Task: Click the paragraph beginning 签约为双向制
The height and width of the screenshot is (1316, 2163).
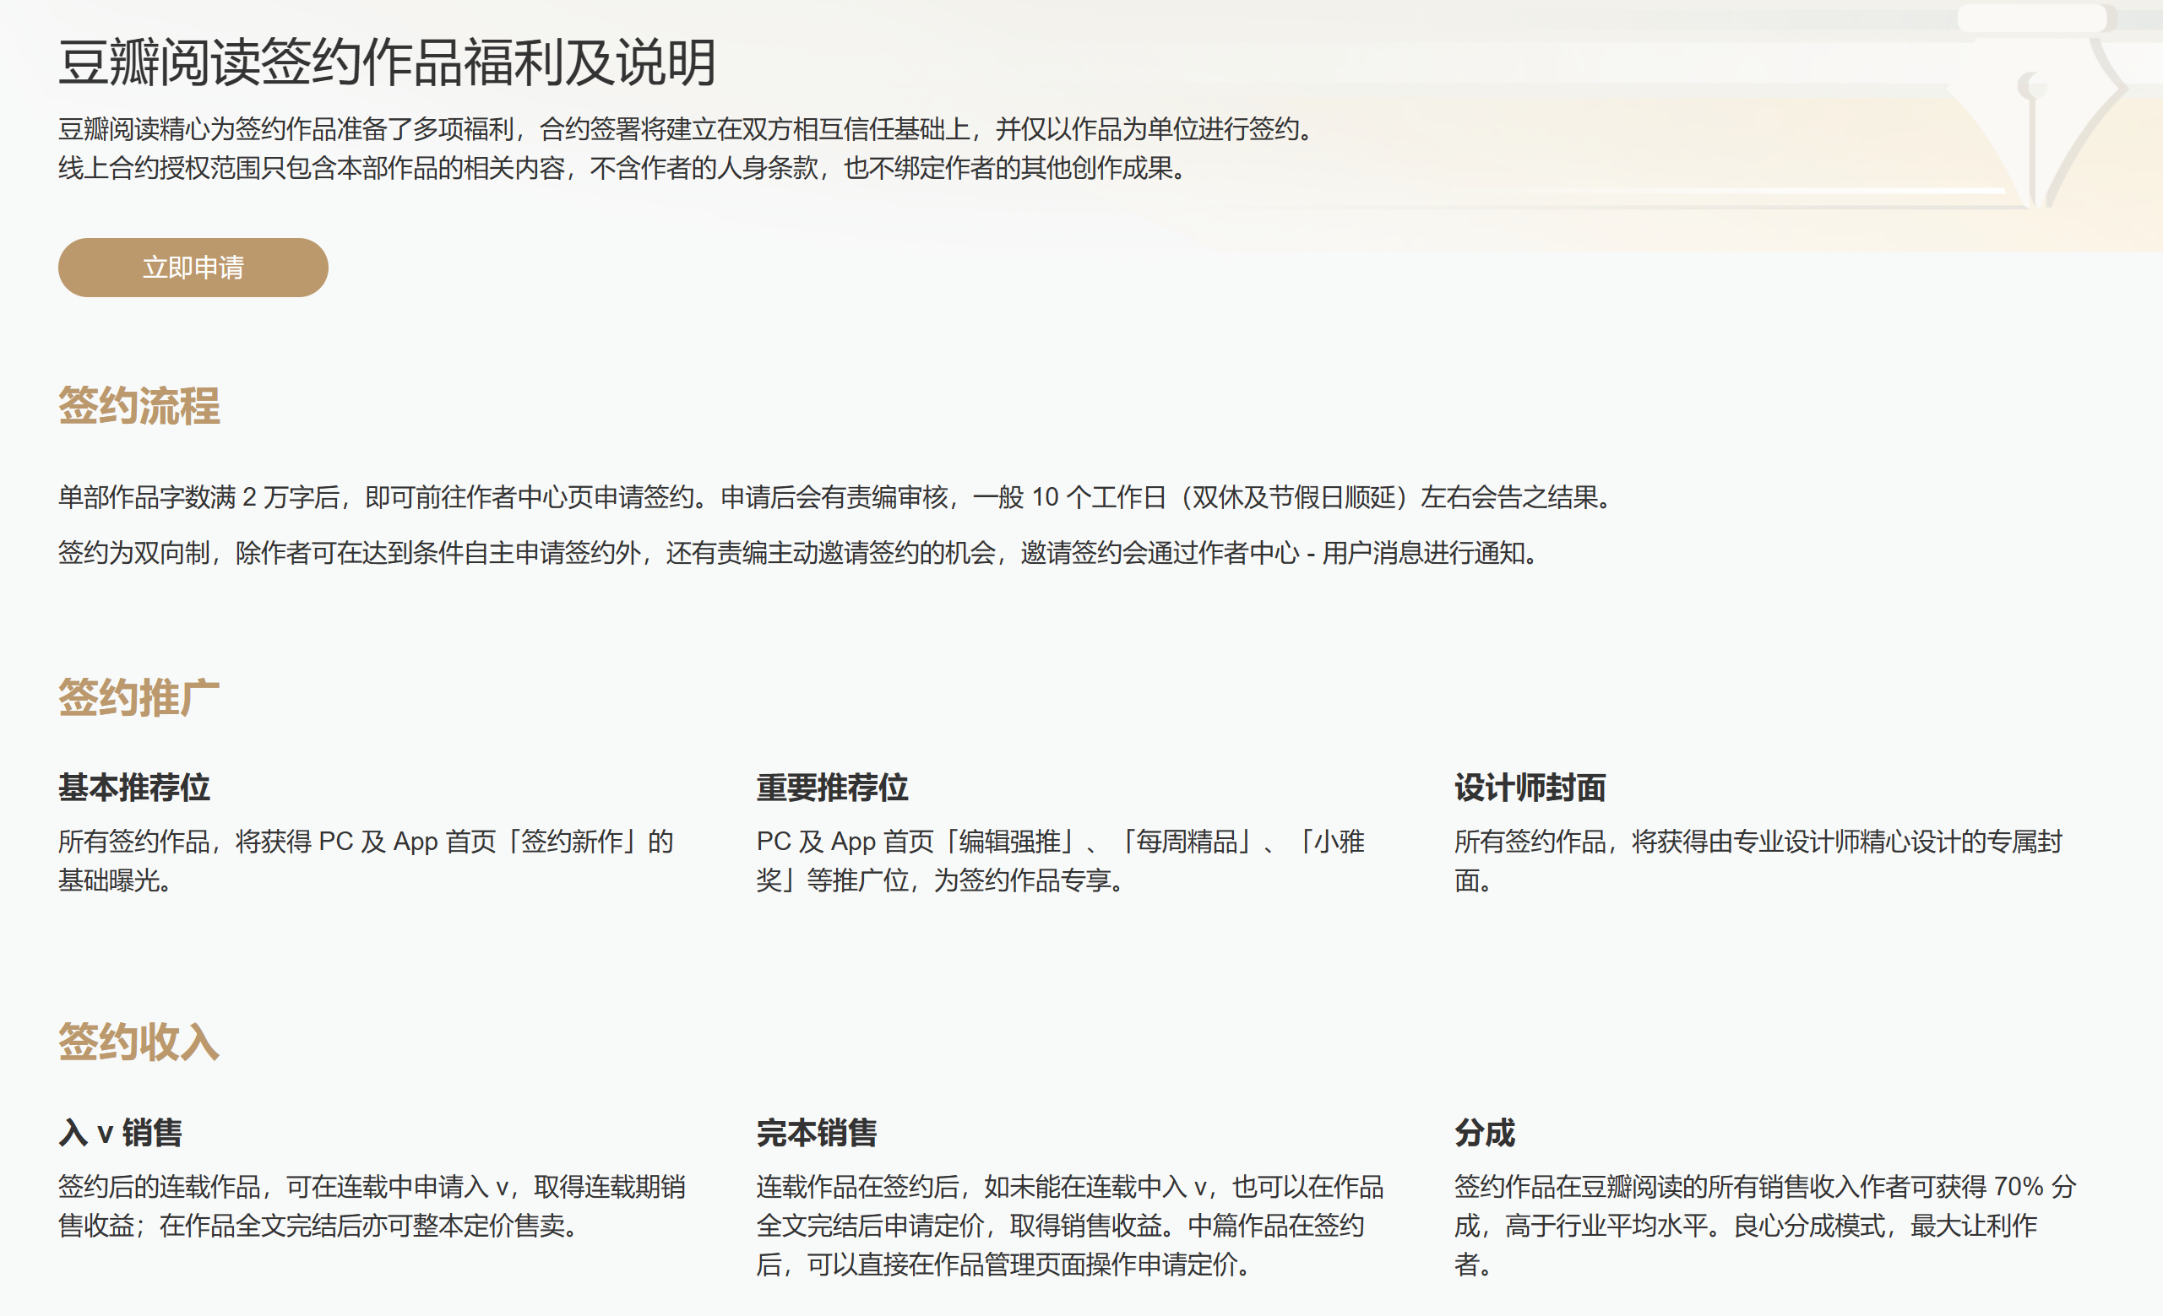Action: pos(797,553)
